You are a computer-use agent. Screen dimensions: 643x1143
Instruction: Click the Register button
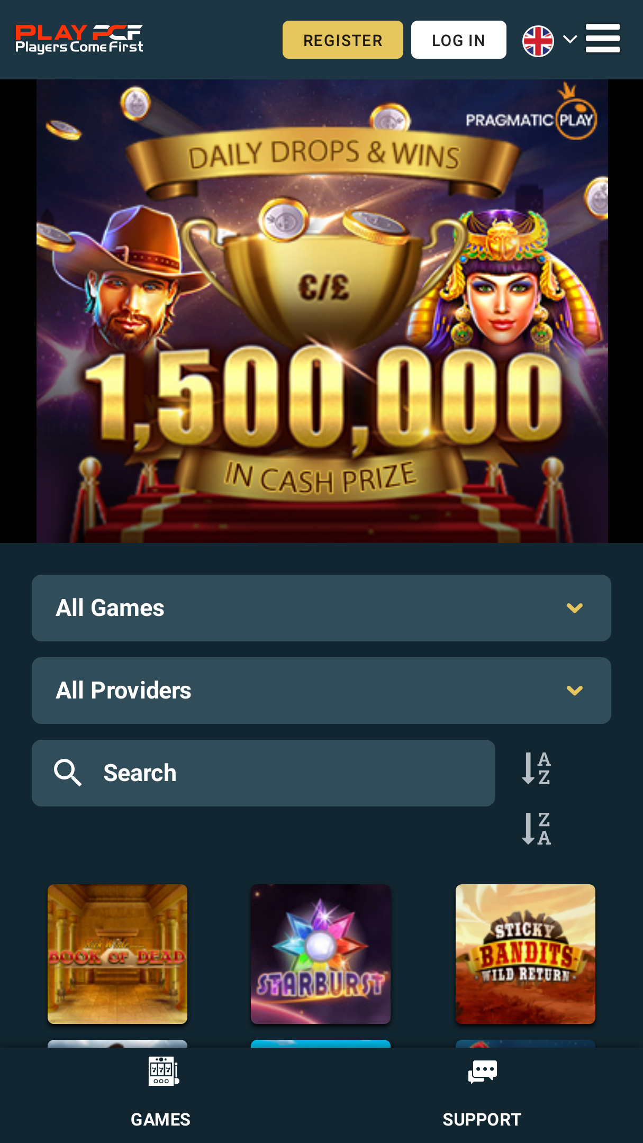click(343, 40)
